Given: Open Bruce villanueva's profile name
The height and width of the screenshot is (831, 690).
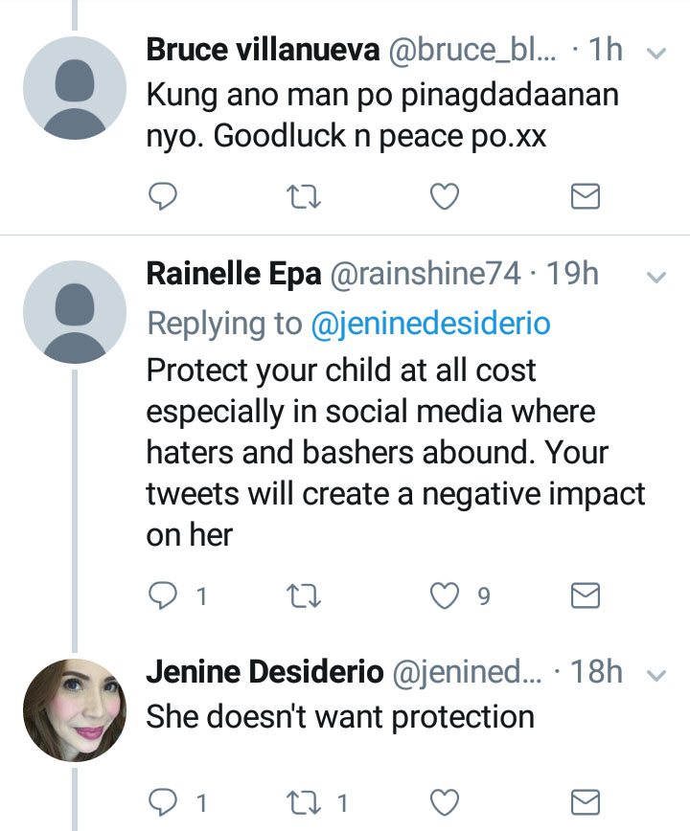Looking at the screenshot, I should click(x=263, y=51).
